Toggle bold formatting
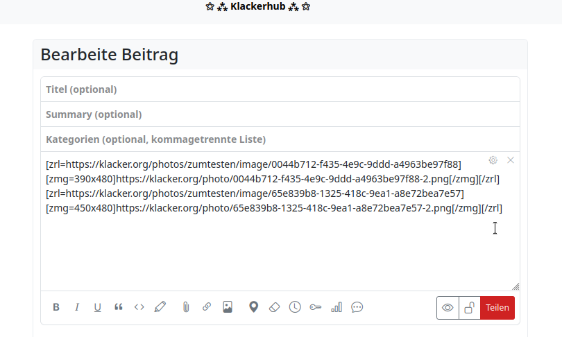 pos(56,307)
